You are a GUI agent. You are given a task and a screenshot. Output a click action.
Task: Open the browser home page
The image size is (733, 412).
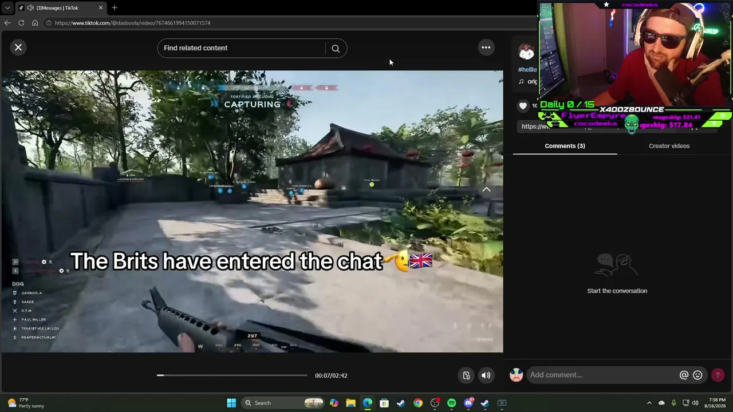click(x=35, y=23)
